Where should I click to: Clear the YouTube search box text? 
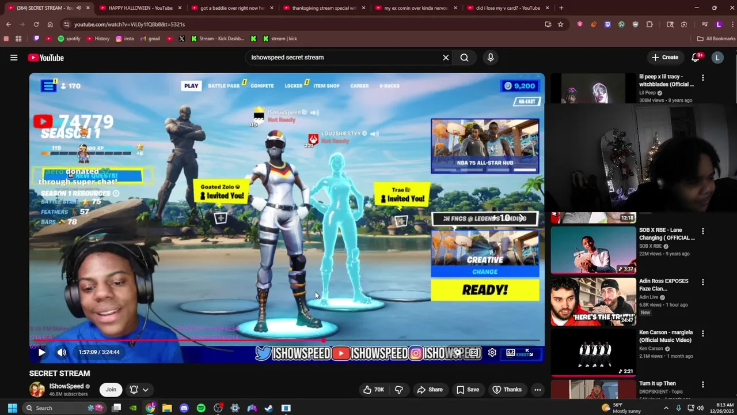pos(446,58)
